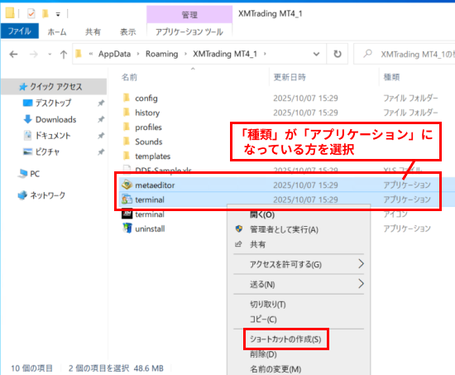Open Downloads in the navigation pane

click(x=50, y=119)
